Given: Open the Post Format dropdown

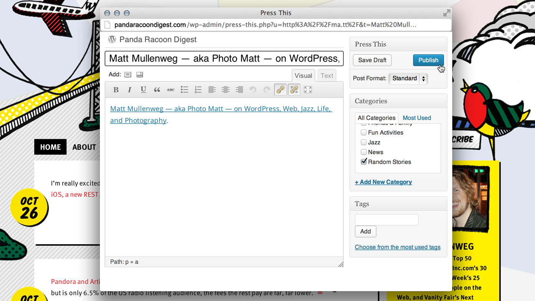Looking at the screenshot, I should click(x=408, y=78).
